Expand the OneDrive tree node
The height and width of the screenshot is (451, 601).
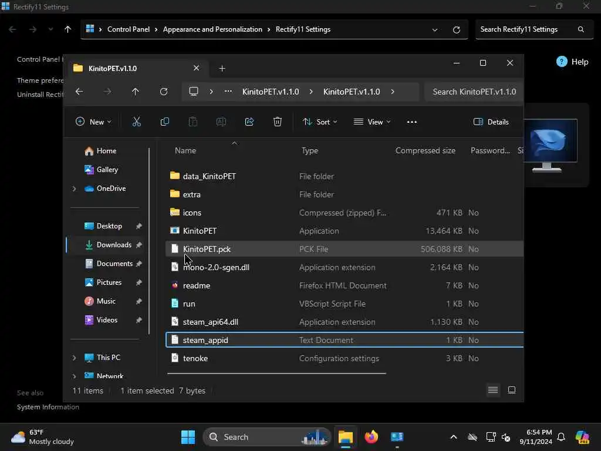tap(75, 189)
